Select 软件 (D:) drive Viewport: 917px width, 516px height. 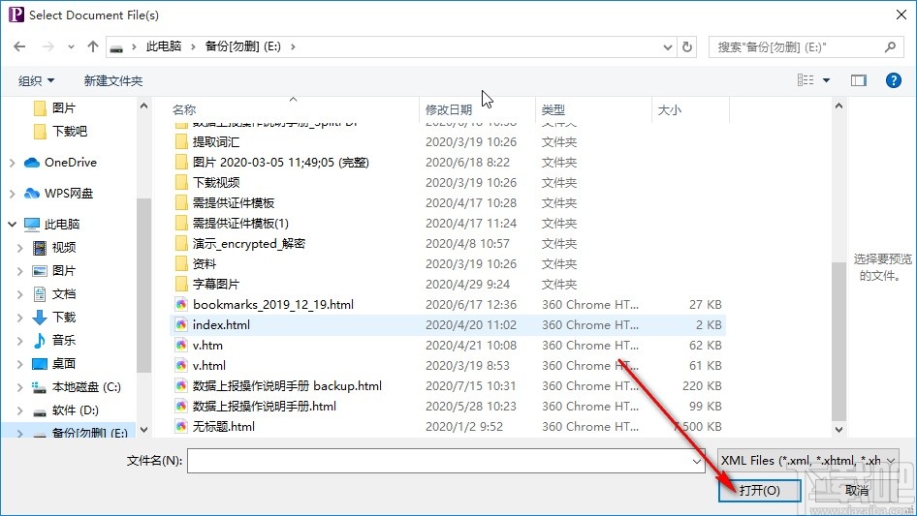(x=75, y=410)
